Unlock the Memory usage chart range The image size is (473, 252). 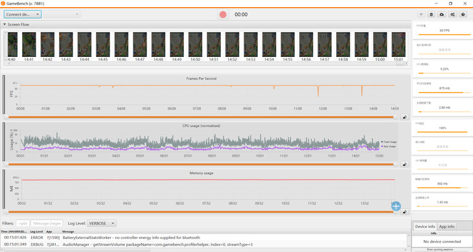404,212
